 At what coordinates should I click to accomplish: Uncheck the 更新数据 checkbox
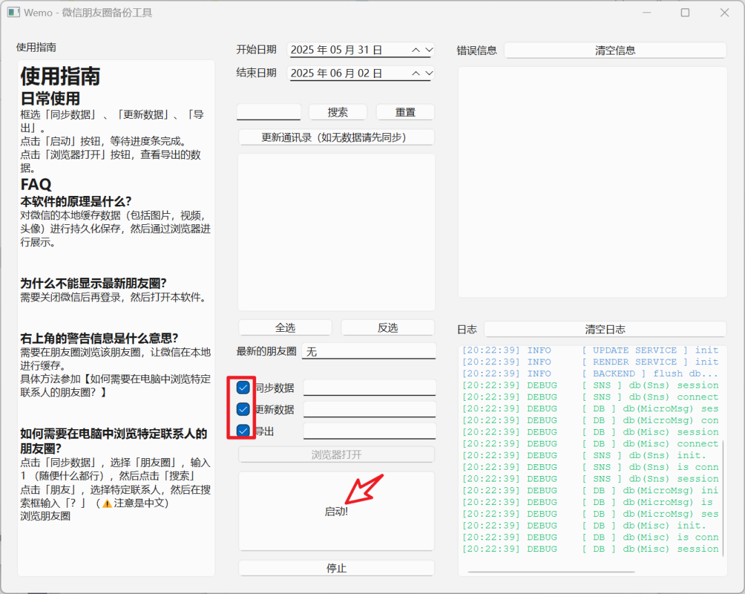point(243,408)
